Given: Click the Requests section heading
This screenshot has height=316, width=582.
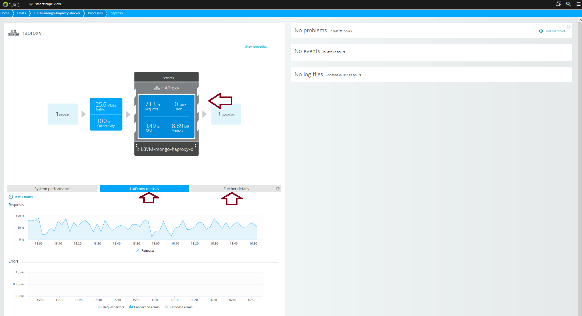Looking at the screenshot, I should point(16,205).
